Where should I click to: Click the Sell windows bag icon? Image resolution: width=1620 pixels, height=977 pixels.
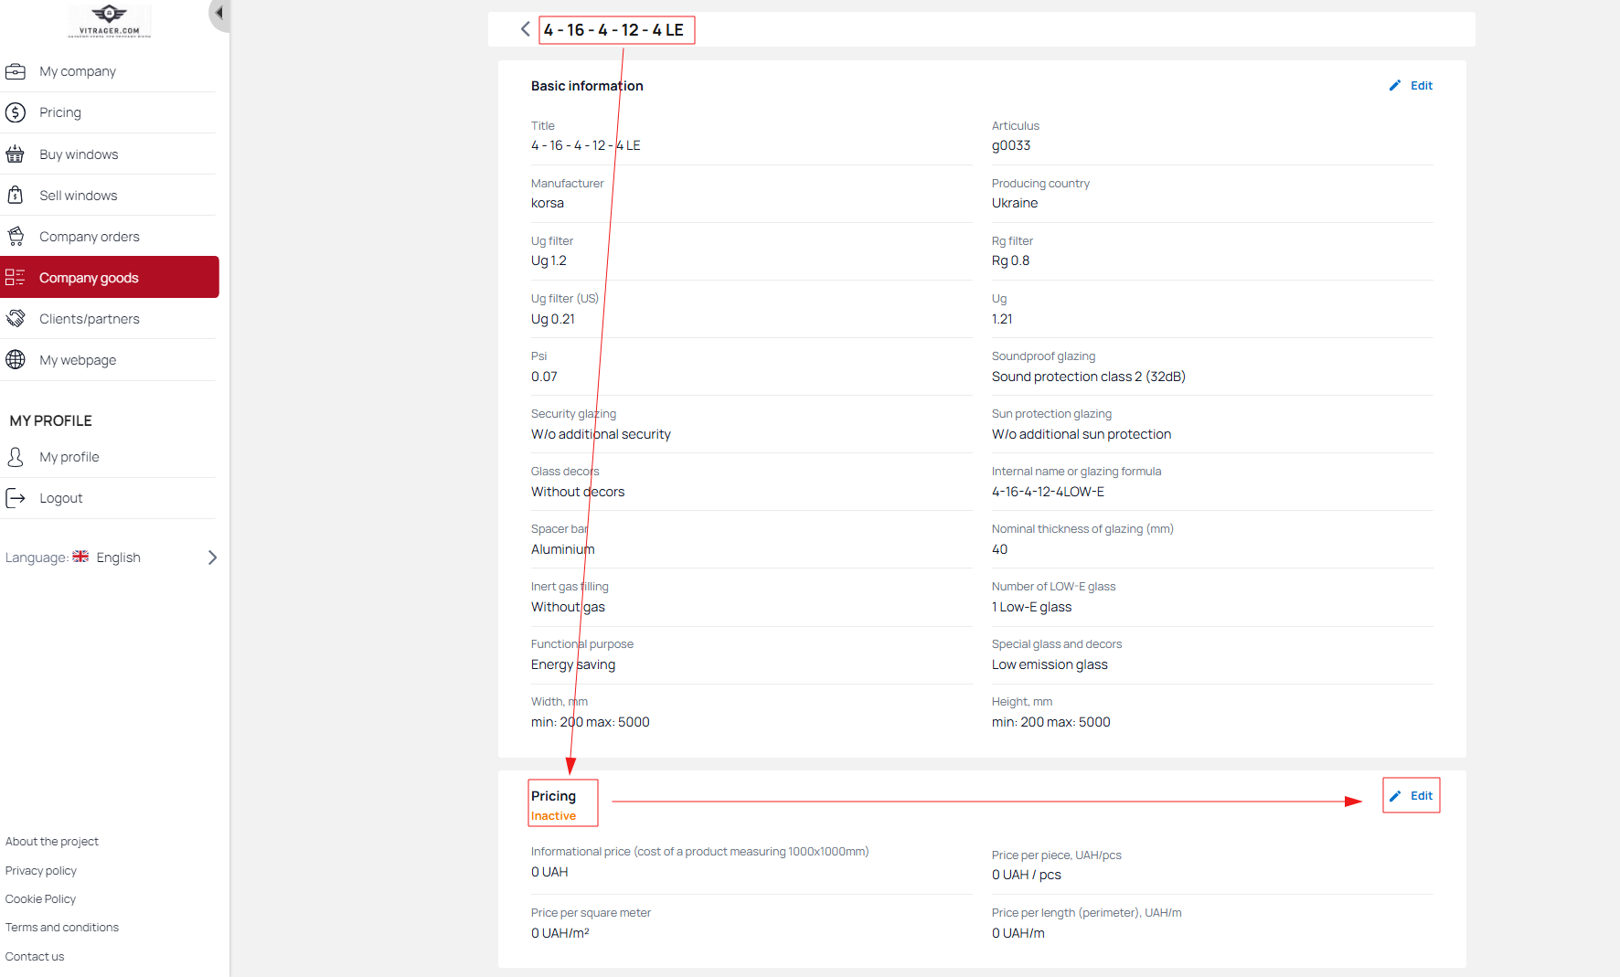(16, 196)
